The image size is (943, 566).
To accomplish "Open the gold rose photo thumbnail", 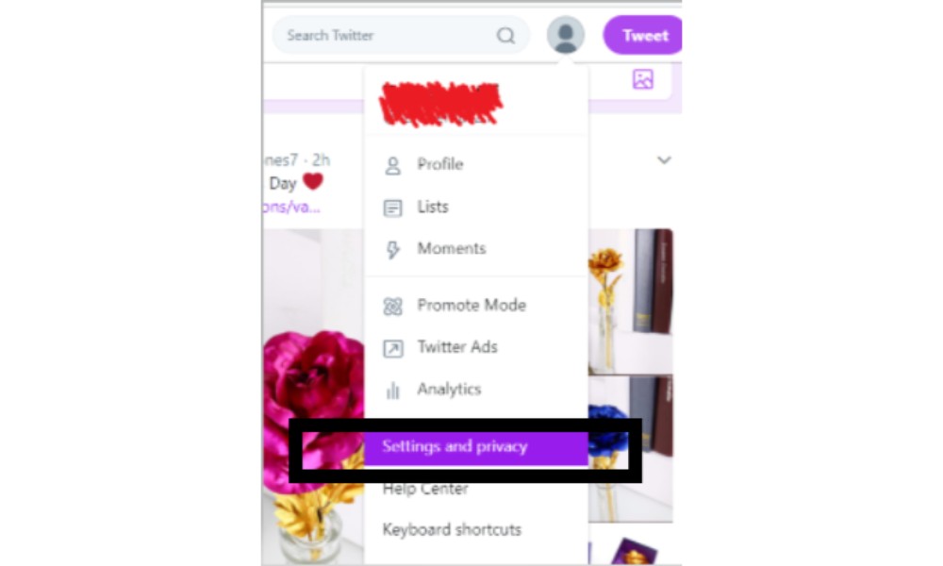I will click(x=630, y=300).
